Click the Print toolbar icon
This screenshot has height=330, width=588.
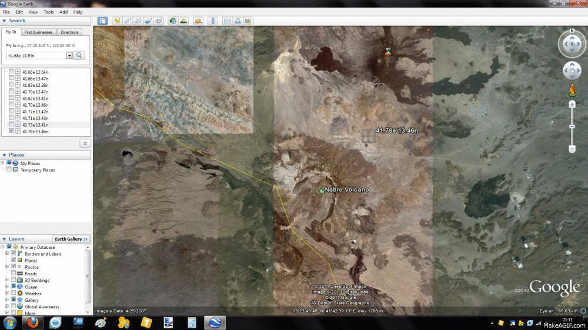click(238, 21)
